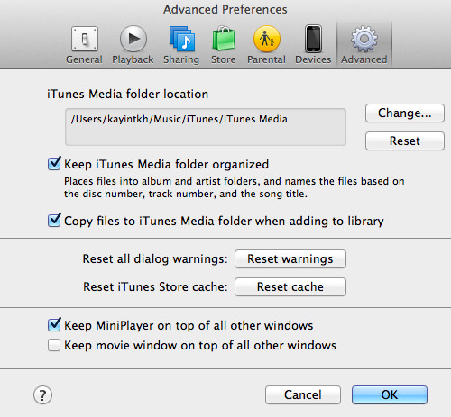Toggle Copy files to iTunes Media folder
Screen dimensions: 451x417
pyautogui.click(x=54, y=221)
